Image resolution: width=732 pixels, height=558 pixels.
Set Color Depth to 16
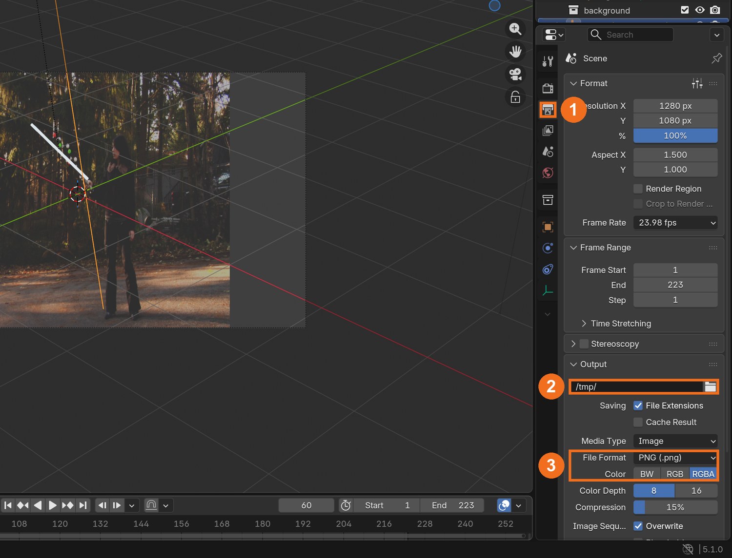tap(696, 491)
